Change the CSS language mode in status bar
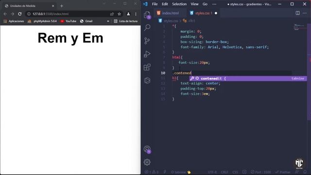 pos(235,172)
